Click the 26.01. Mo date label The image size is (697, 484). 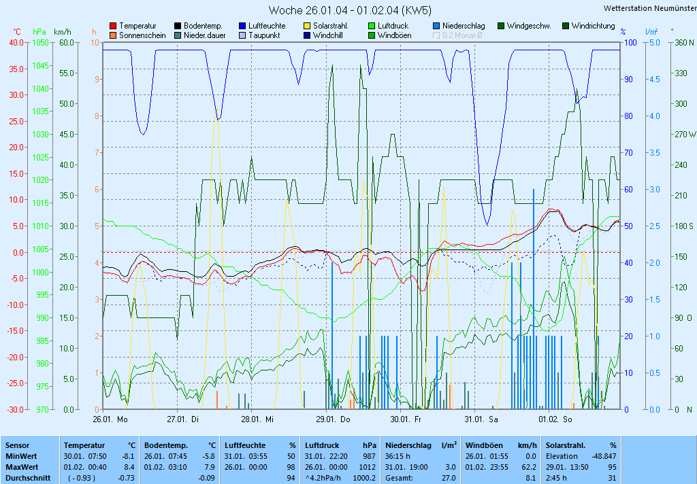coord(110,419)
